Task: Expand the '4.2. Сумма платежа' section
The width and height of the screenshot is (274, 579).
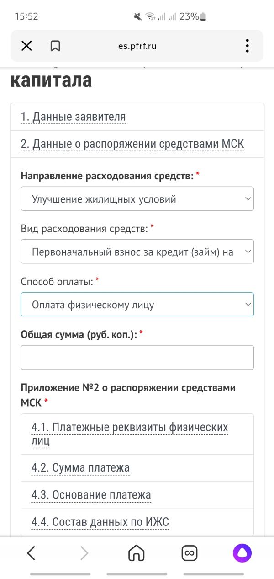Action: pos(80,468)
